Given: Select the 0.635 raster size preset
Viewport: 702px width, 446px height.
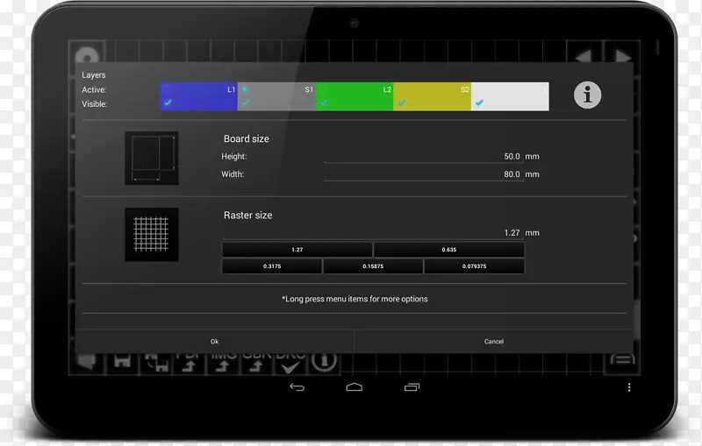Looking at the screenshot, I should (x=449, y=250).
